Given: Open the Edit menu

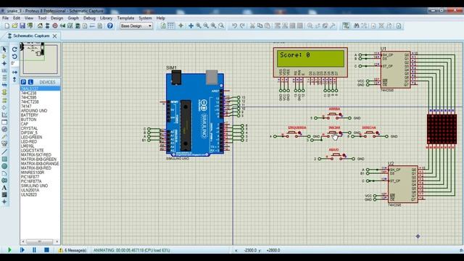Looking at the screenshot, I should [x=17, y=18].
